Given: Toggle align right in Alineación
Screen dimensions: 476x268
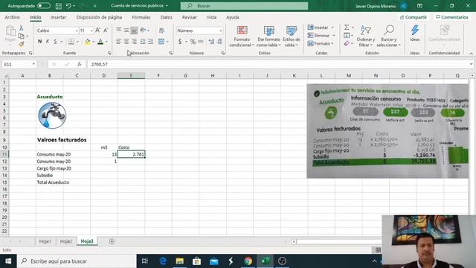Looking at the screenshot, I should (x=134, y=42).
